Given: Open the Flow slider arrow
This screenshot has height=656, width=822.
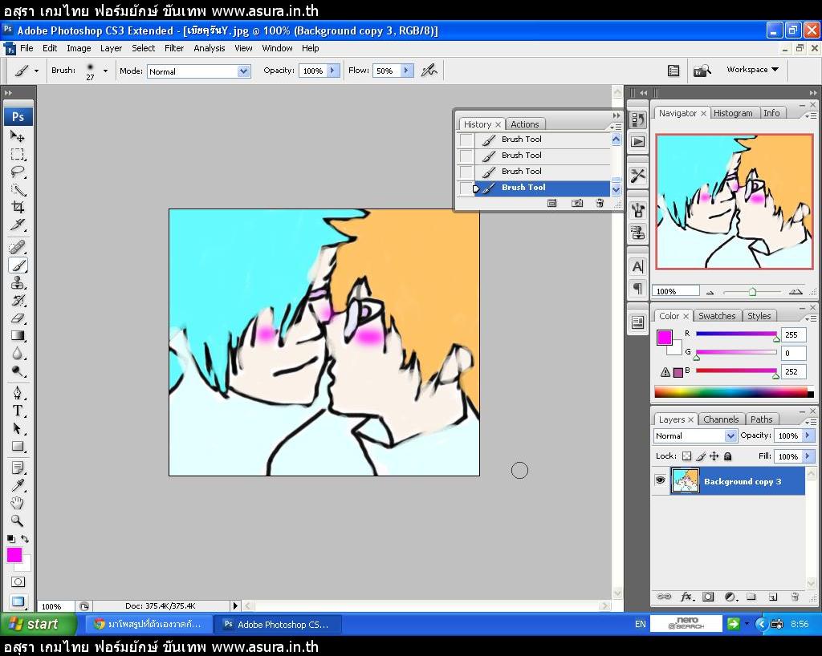Looking at the screenshot, I should (x=407, y=71).
